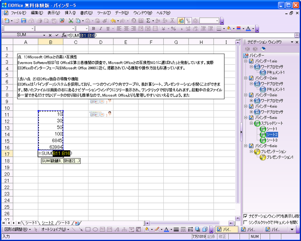Open オートシェイプ drawing menu
Viewport: 301px width, 241px height.
(55, 229)
